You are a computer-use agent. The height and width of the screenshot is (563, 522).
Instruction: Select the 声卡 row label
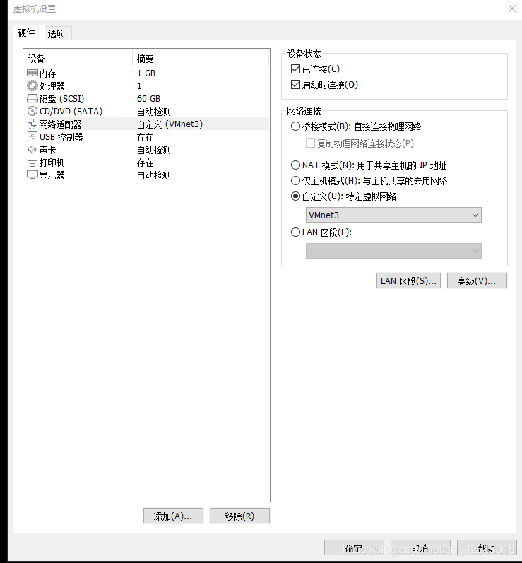[48, 150]
